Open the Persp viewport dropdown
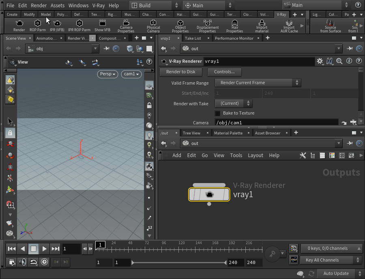 tap(107, 74)
